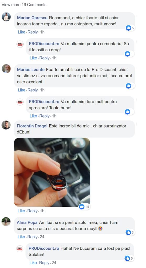Click like reaction count on Alina Popa's comment
This screenshot has width=146, height=268.
click(x=131, y=232)
